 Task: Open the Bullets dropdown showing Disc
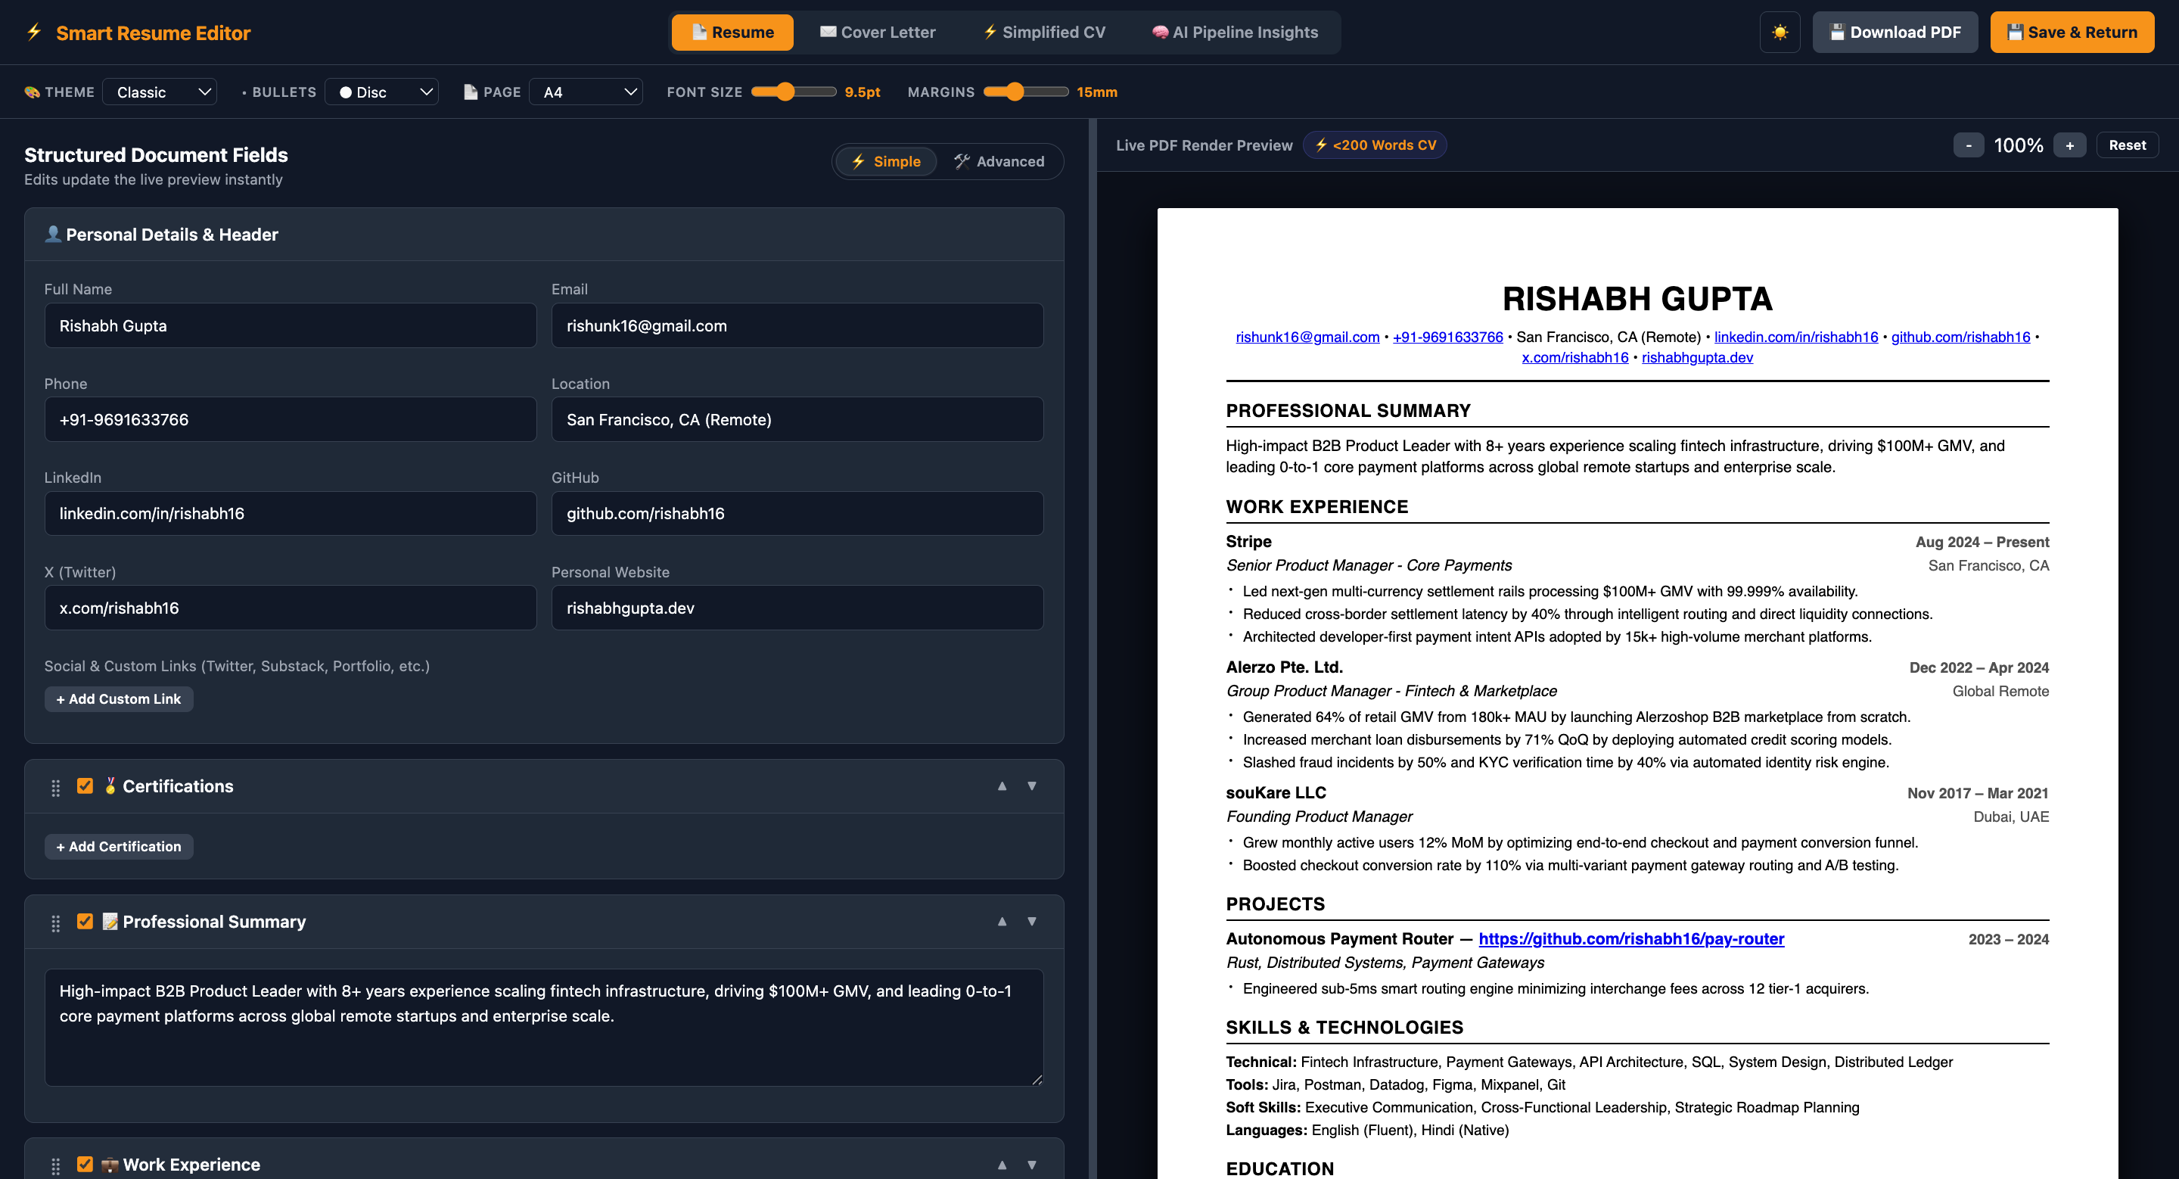[x=381, y=92]
